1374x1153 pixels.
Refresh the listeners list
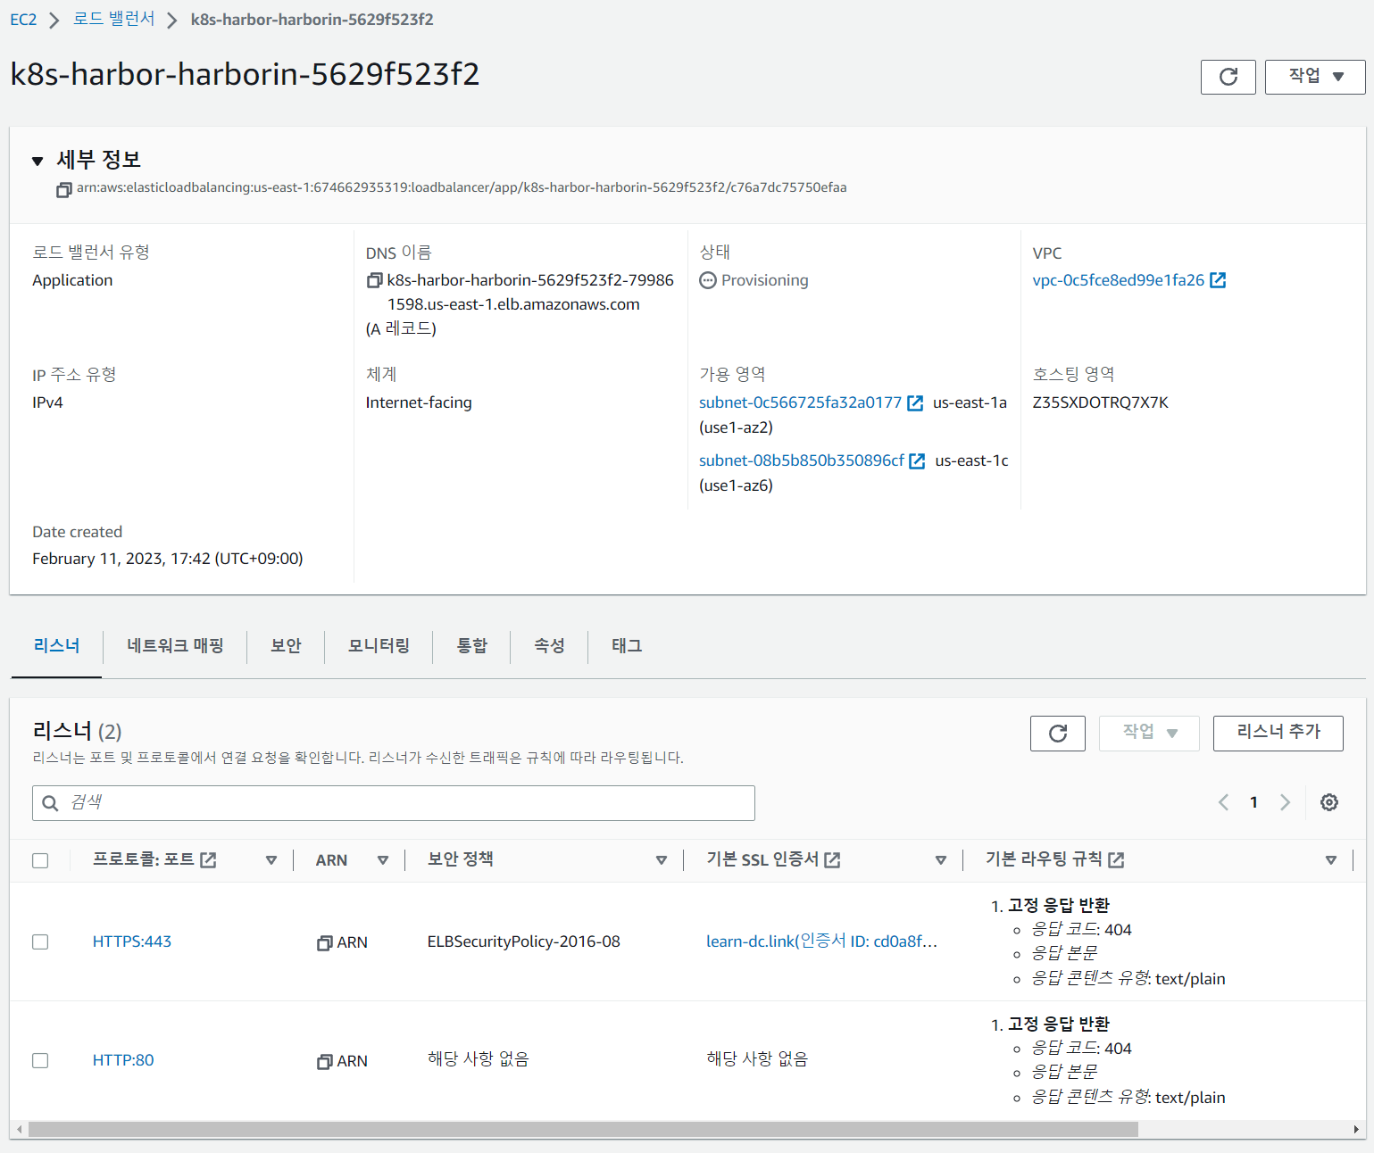point(1057,734)
